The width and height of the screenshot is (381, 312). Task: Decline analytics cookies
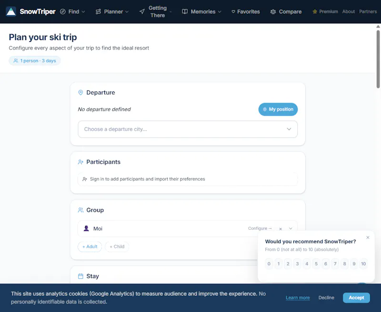click(326, 298)
